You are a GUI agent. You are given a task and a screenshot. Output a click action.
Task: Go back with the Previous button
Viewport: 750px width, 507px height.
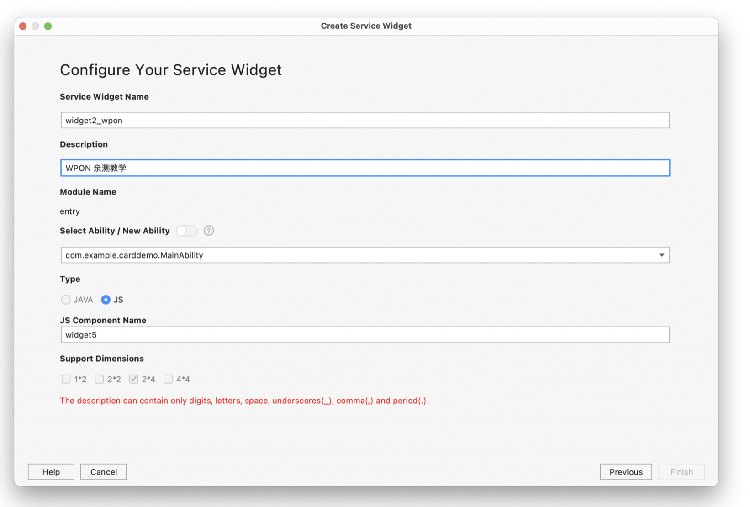coord(626,472)
